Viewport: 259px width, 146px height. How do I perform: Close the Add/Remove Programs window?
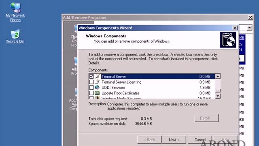coord(251,17)
